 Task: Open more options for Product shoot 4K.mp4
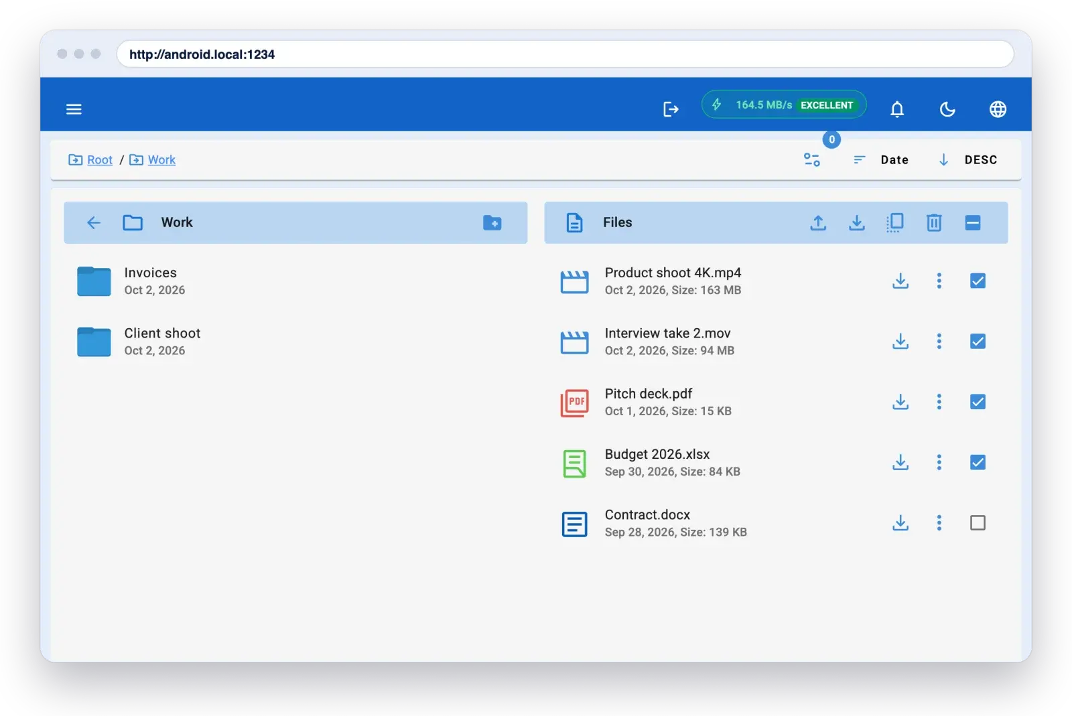939,281
